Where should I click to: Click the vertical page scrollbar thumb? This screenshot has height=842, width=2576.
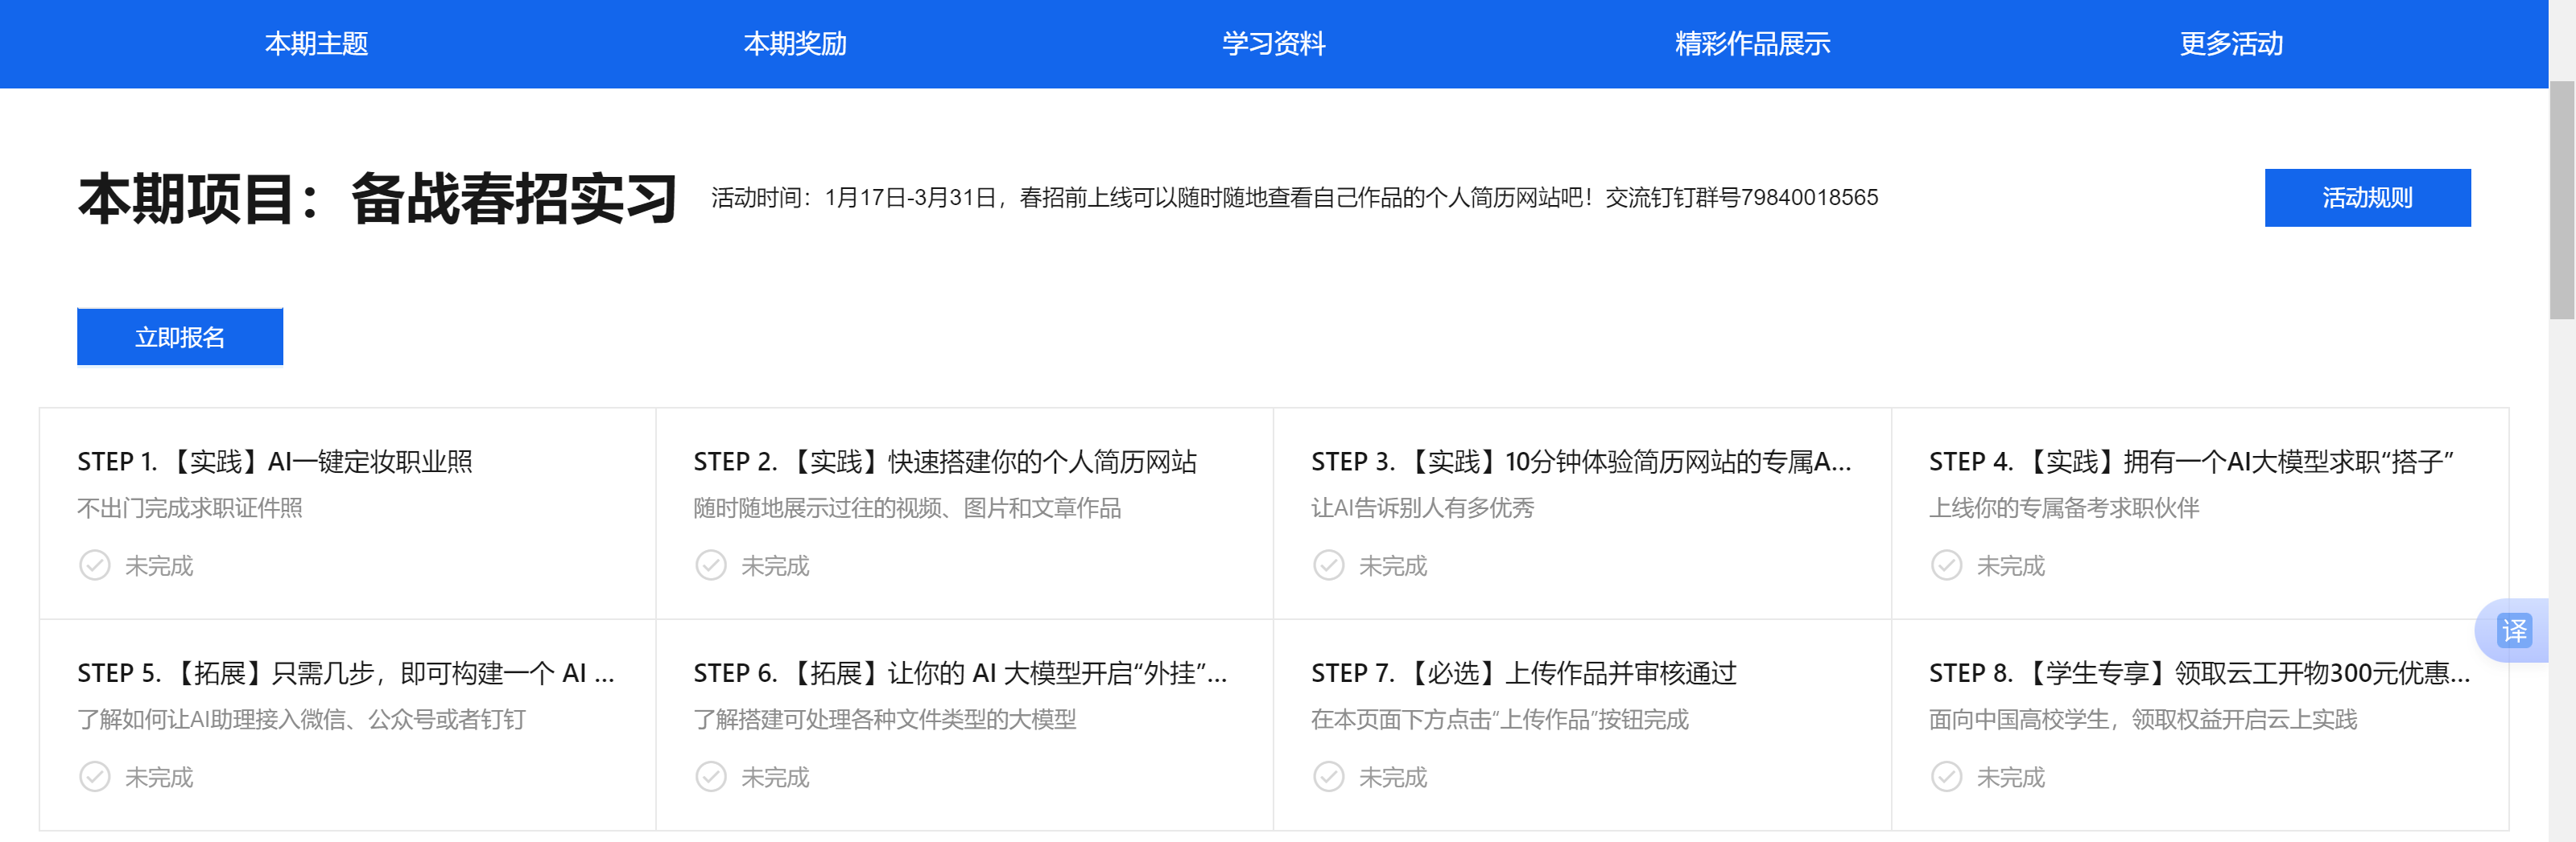point(2562,199)
